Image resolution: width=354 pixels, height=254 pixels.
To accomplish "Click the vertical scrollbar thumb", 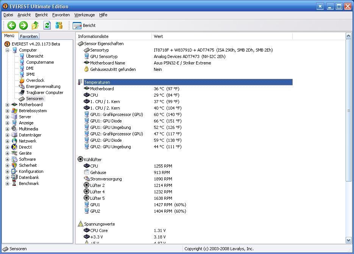I will coord(348,110).
